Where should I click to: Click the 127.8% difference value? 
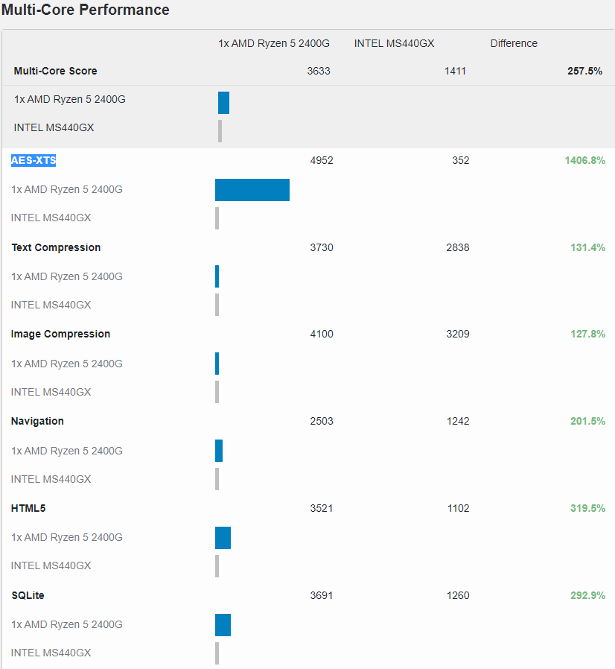pyautogui.click(x=587, y=334)
